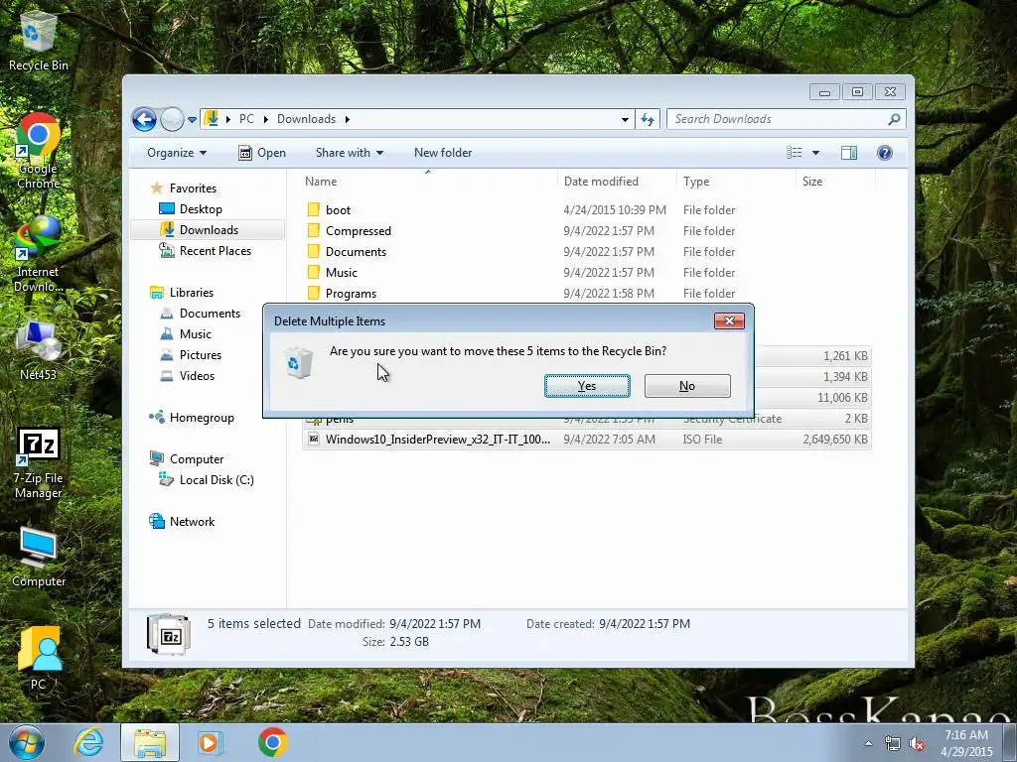1017x762 pixels.
Task: Open Windows Media Player from taskbar
Action: (x=211, y=742)
